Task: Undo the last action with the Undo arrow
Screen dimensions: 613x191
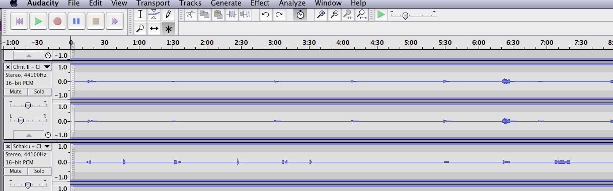Action: point(265,15)
